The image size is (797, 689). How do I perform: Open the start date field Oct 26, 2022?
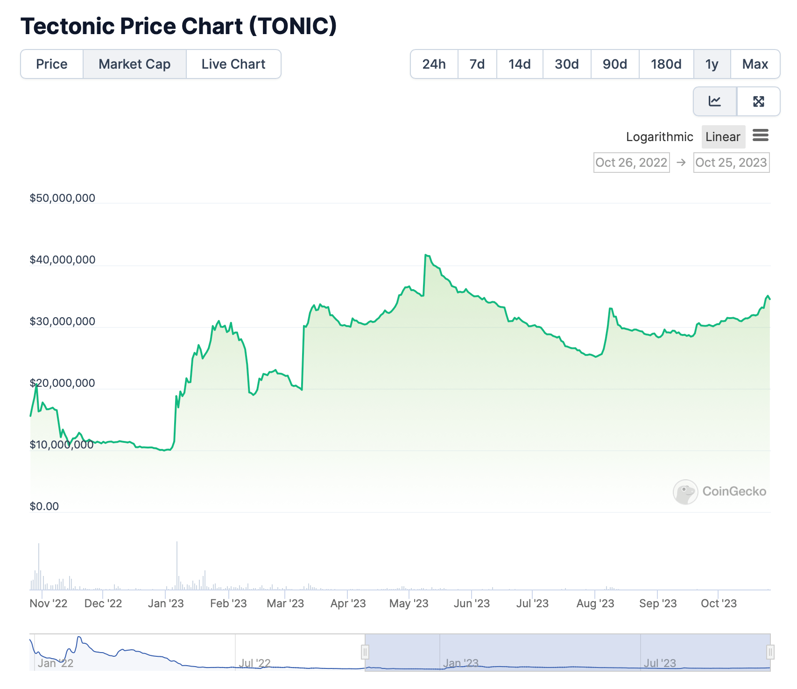(631, 163)
